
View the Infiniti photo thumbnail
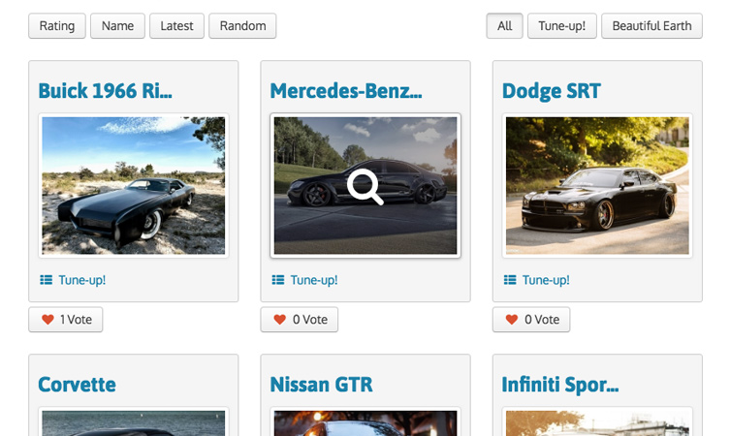point(597,422)
